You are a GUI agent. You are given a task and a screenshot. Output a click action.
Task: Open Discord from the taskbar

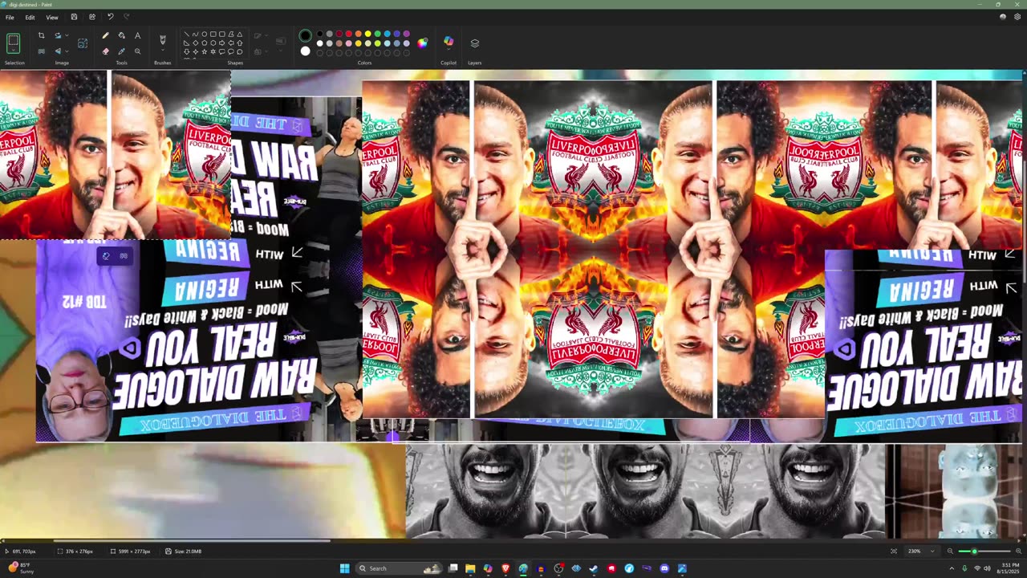(x=664, y=568)
